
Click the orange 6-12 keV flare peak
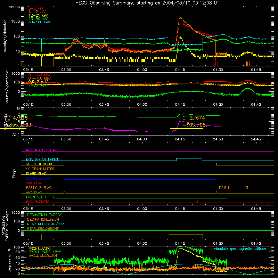(x=181, y=18)
